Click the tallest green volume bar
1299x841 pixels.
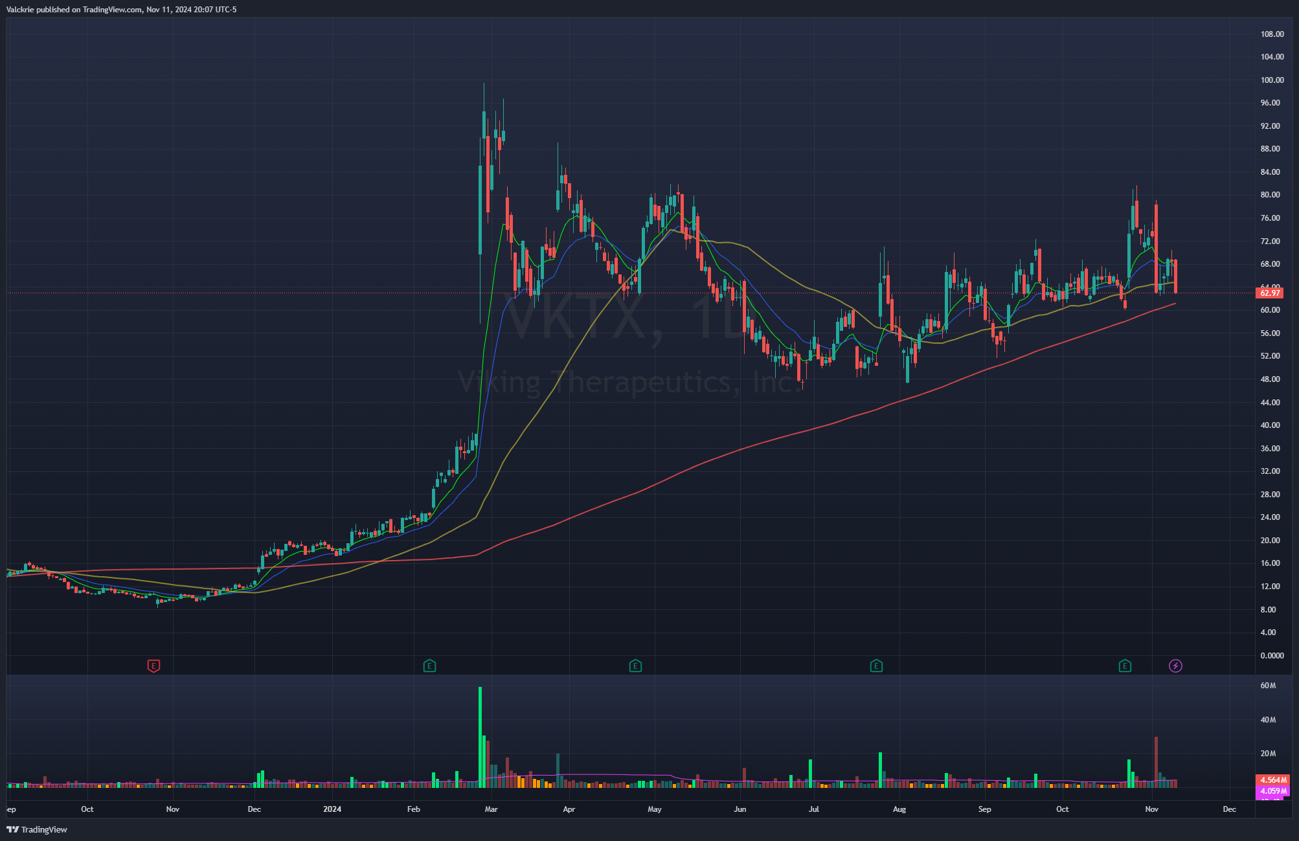pyautogui.click(x=480, y=737)
